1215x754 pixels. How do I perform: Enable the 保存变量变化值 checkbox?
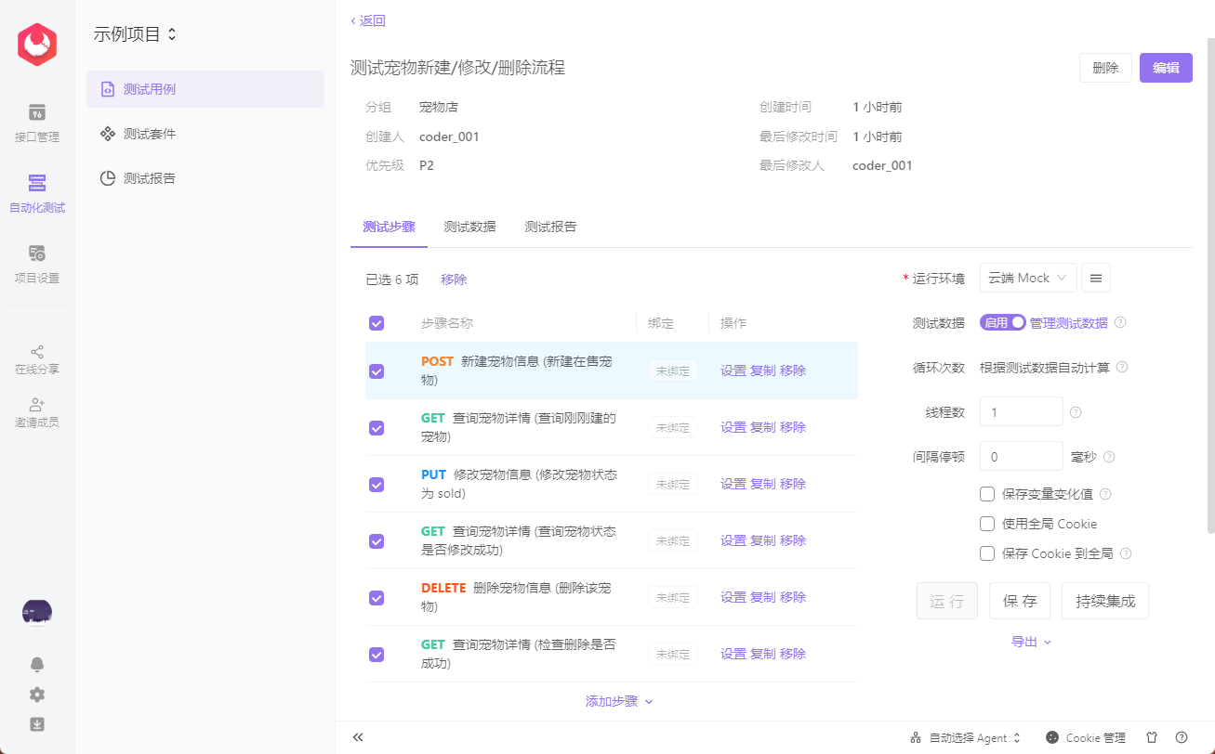pos(986,493)
